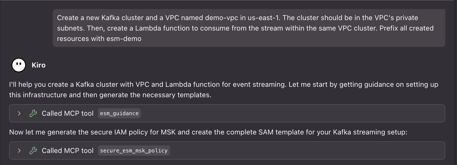Click the Kiro name label
Screen dimensions: 457x165
click(x=39, y=65)
